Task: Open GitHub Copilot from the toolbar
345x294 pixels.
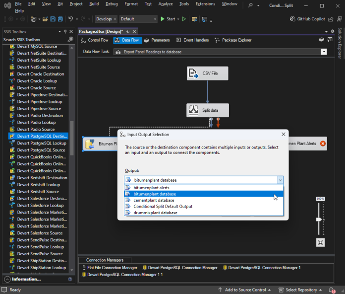Action: click(307, 19)
